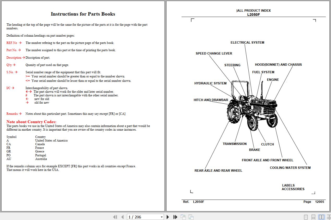The width and height of the screenshot is (331, 220).
Task: Open the page number dropdown
Action: click(162, 217)
